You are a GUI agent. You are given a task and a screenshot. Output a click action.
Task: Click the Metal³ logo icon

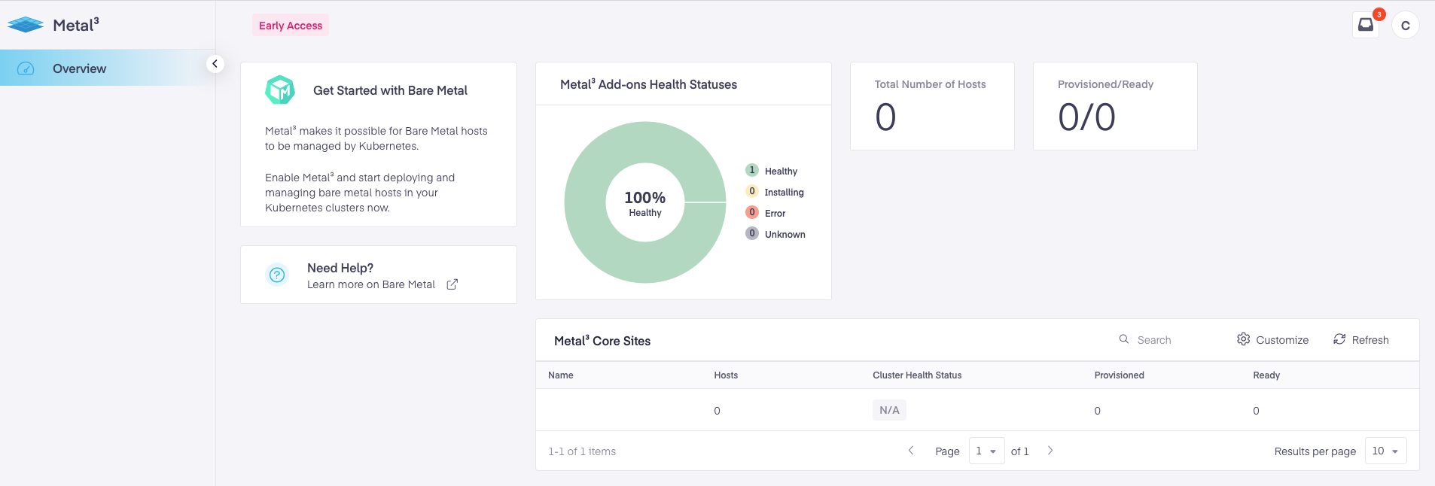click(x=26, y=25)
